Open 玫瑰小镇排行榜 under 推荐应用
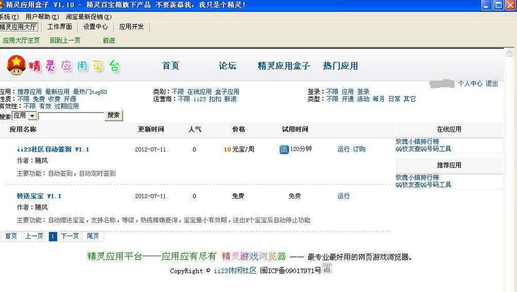 tap(417, 177)
